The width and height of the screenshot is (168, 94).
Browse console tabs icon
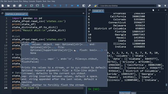[x=90, y=10]
